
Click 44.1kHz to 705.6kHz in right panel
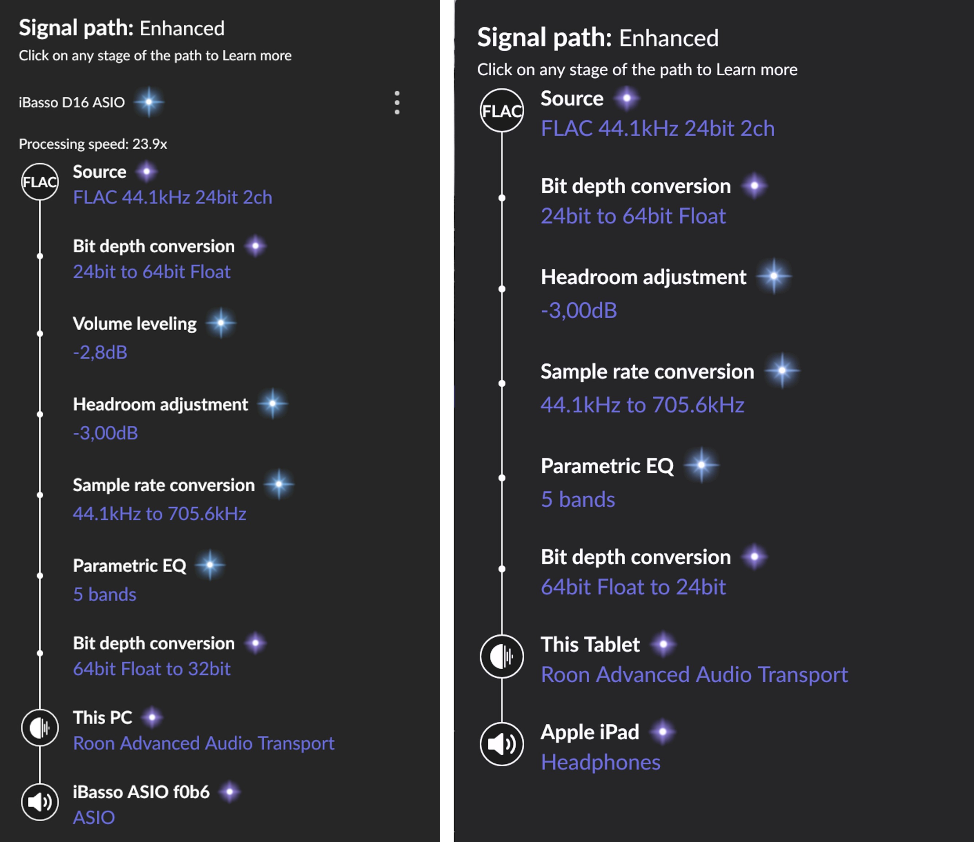pos(643,405)
